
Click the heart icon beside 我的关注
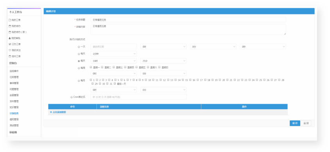click(x=10, y=50)
